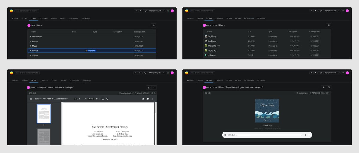Screen dimensions: 359x153
Task: Open the Ecosystem tab in the Photos window
Action: pyautogui.click(x=249, y=18)
